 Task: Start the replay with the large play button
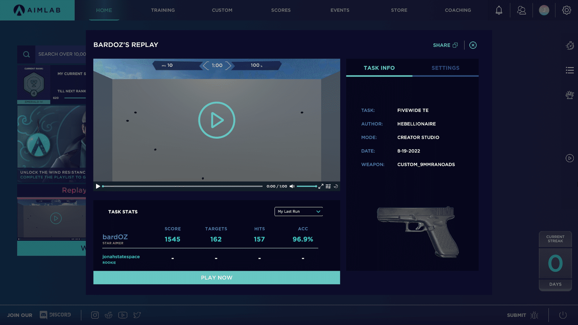click(x=217, y=120)
